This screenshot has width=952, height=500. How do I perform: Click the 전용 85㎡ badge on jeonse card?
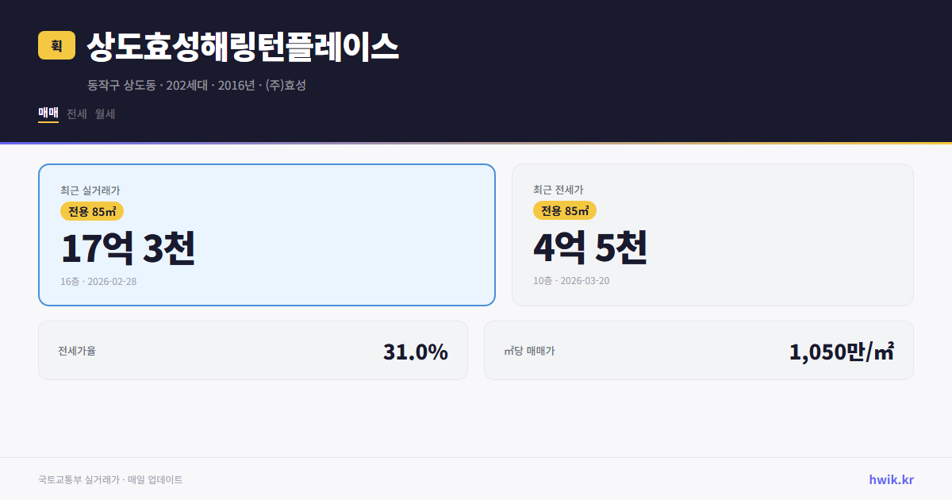pos(566,211)
